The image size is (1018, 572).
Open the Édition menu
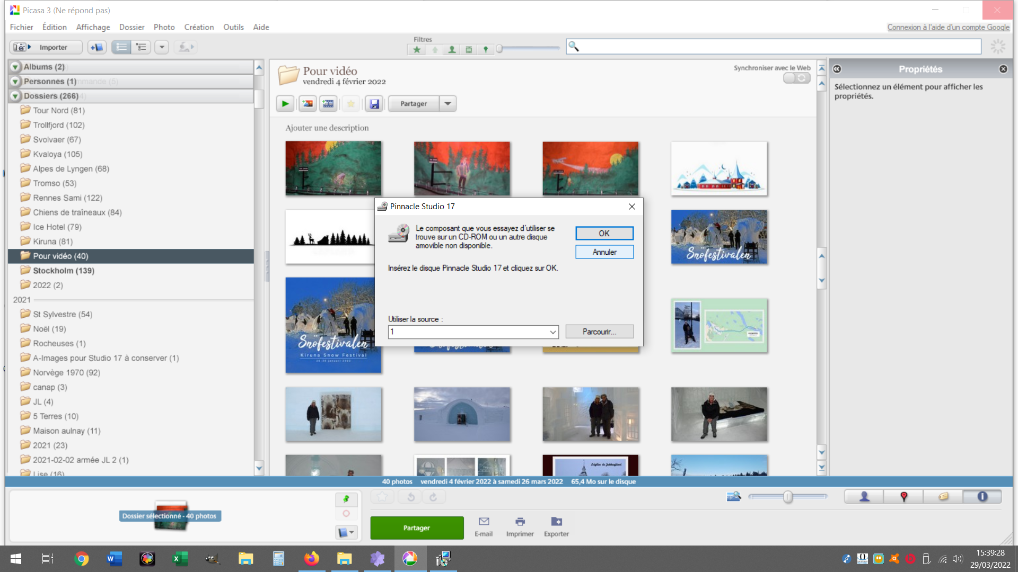(55, 27)
